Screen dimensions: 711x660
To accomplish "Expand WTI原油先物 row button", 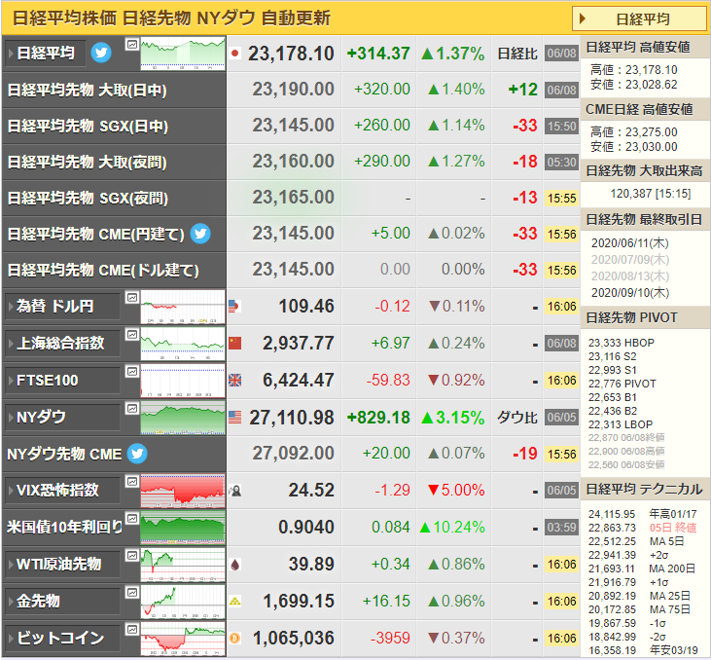I will click(62, 565).
